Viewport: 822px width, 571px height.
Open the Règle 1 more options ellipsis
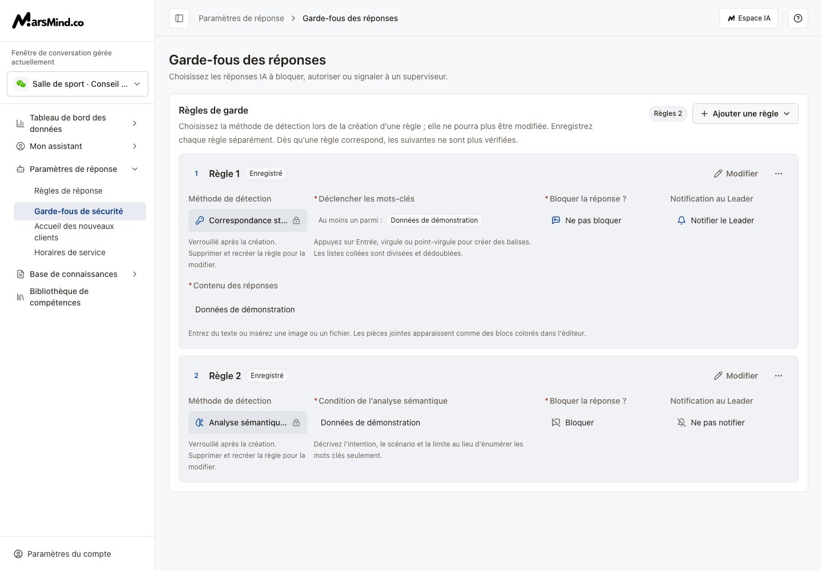(779, 174)
